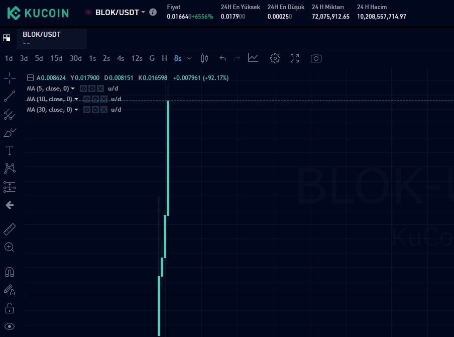Hide the MA 5 indicator

[x=83, y=89]
